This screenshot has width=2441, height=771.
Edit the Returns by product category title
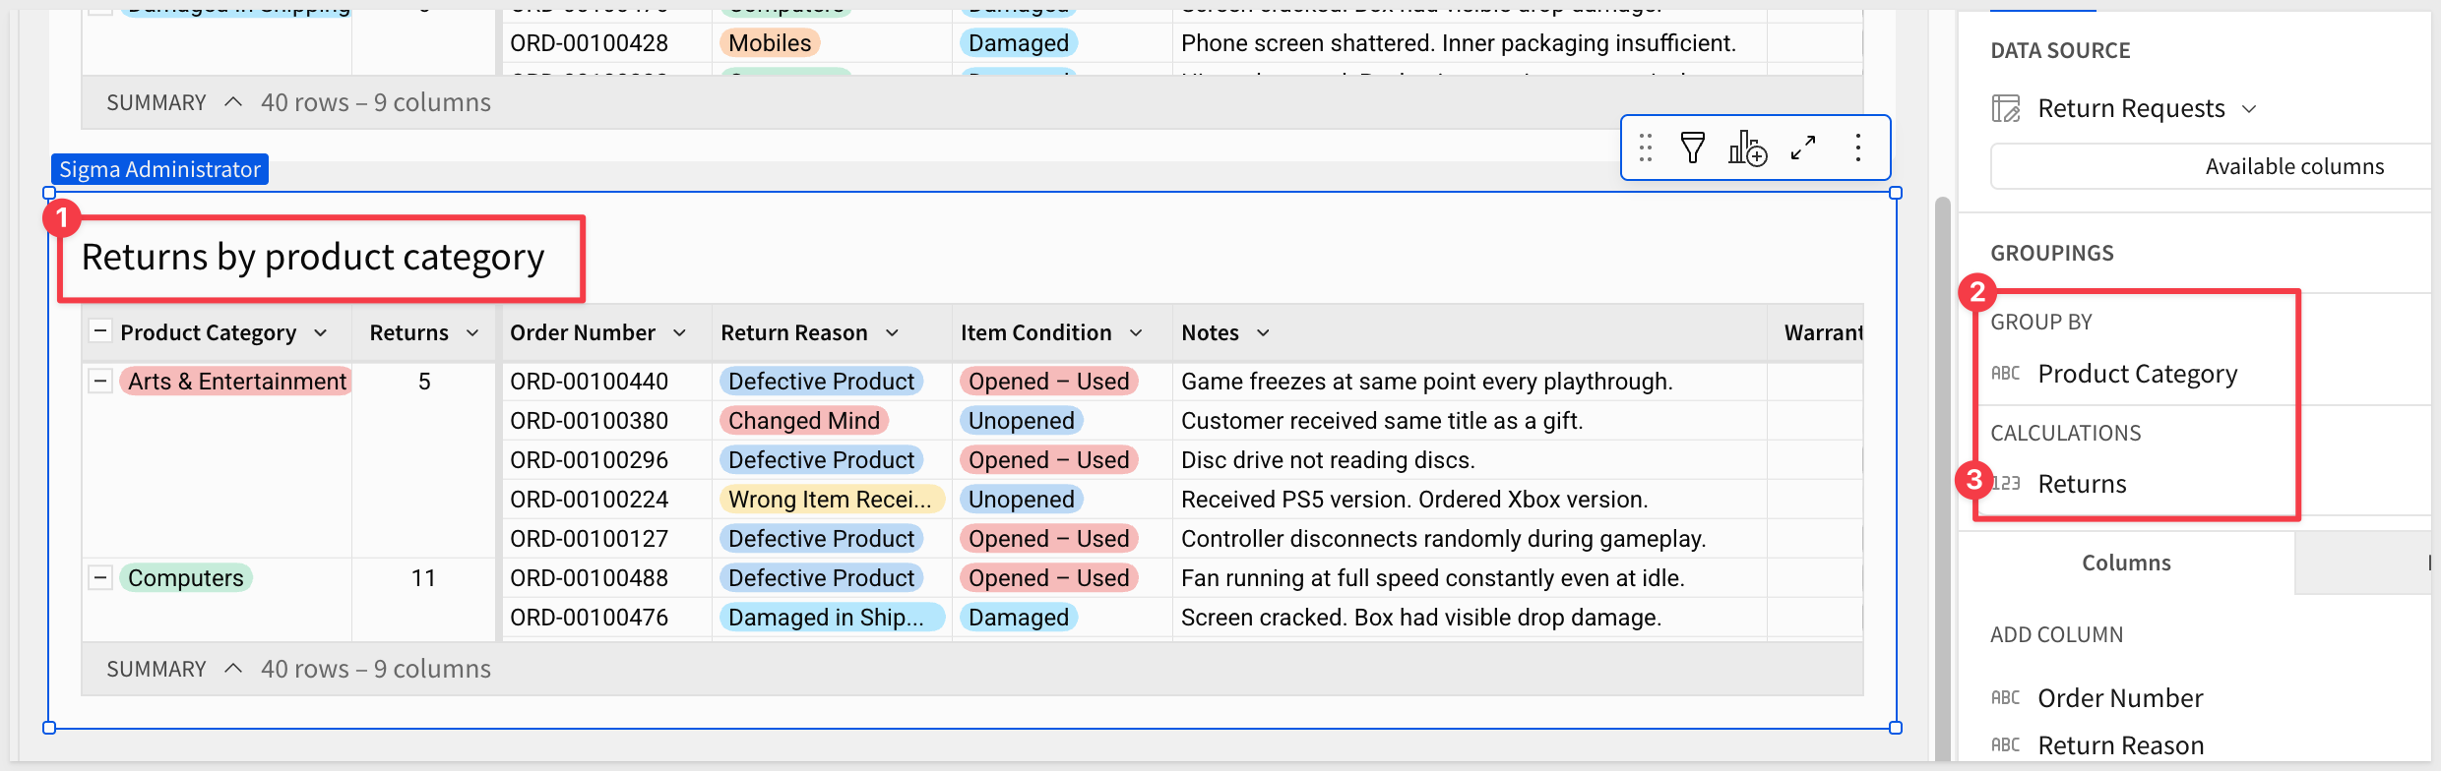point(313,258)
